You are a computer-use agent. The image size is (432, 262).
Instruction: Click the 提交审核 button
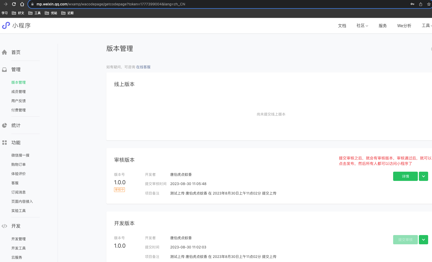coord(405,240)
